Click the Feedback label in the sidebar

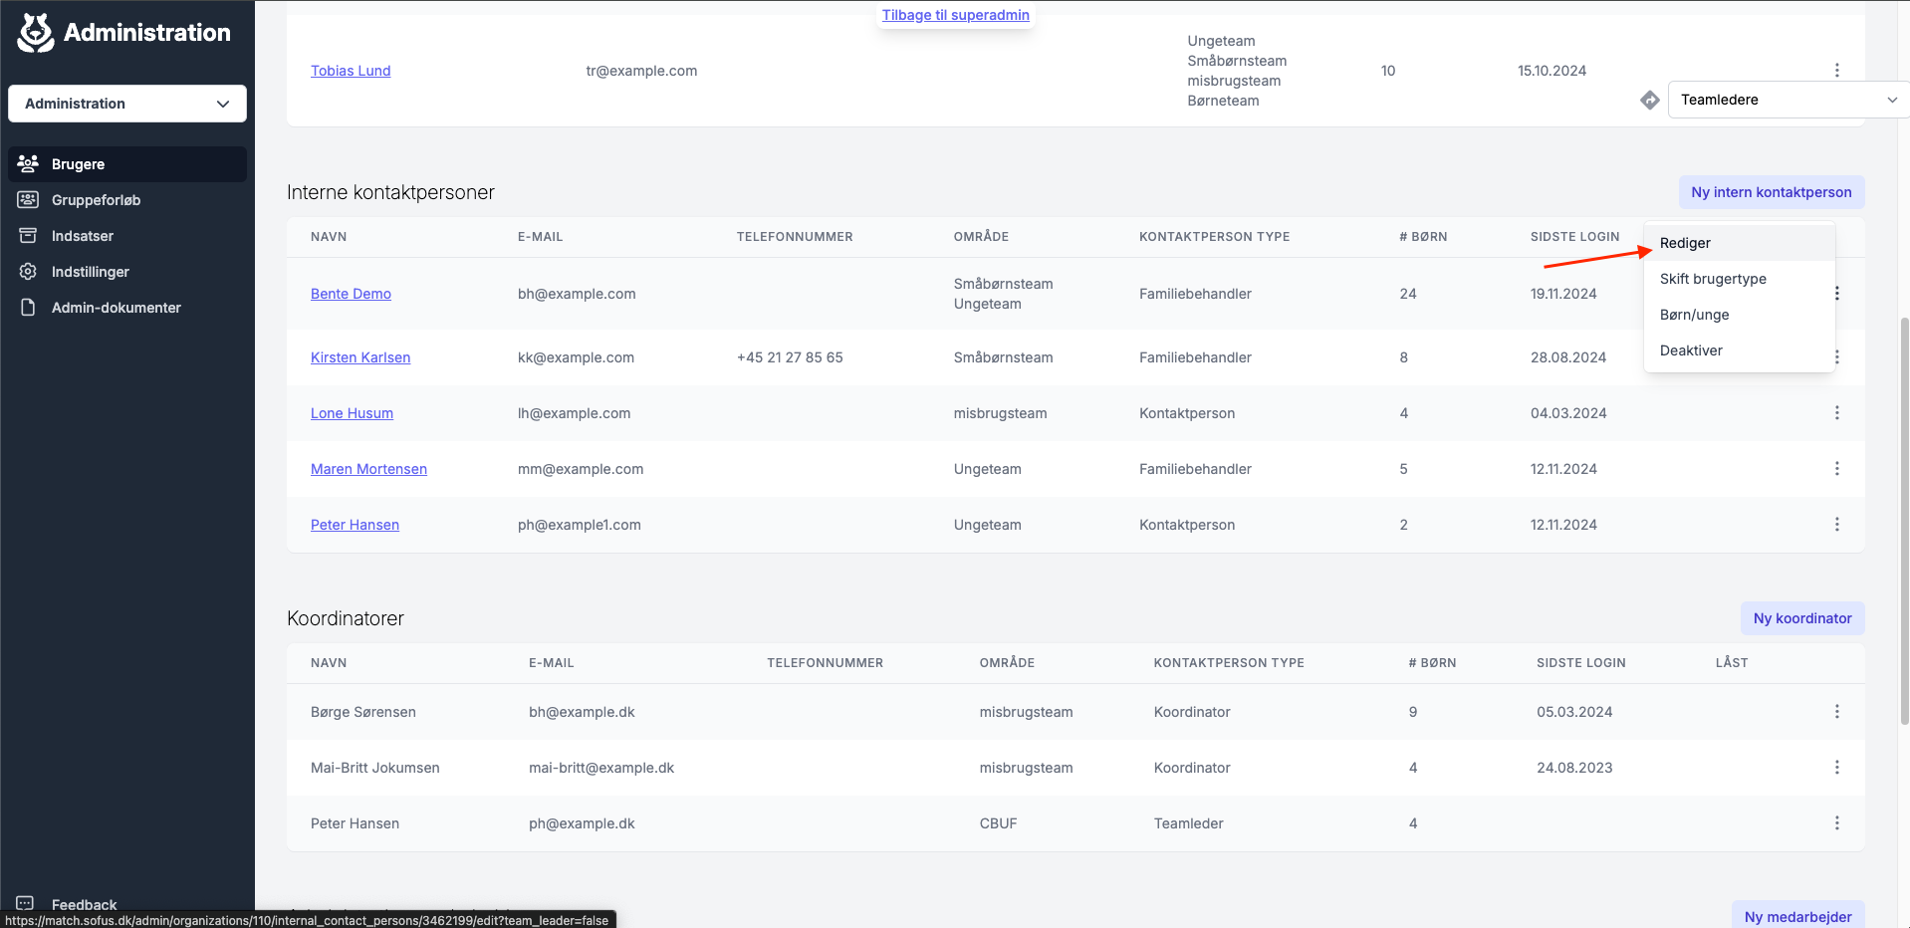tap(85, 904)
